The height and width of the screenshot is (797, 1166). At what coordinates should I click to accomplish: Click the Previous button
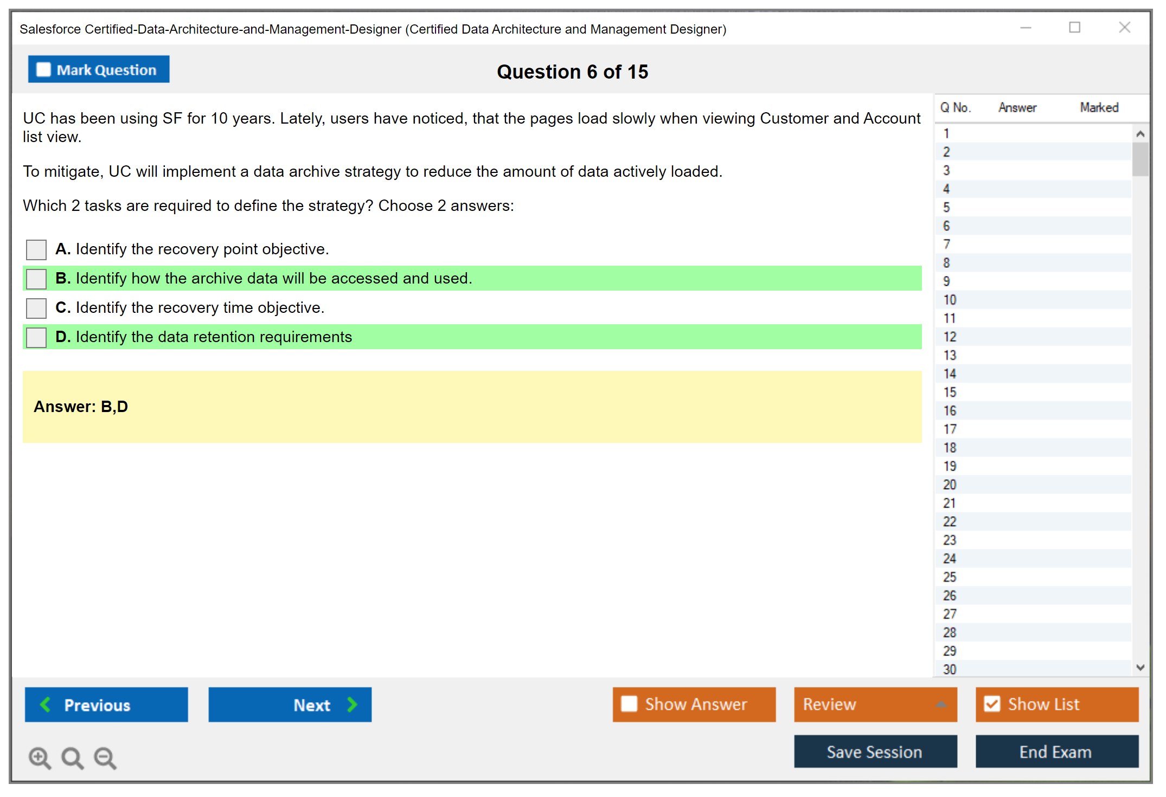tap(106, 704)
